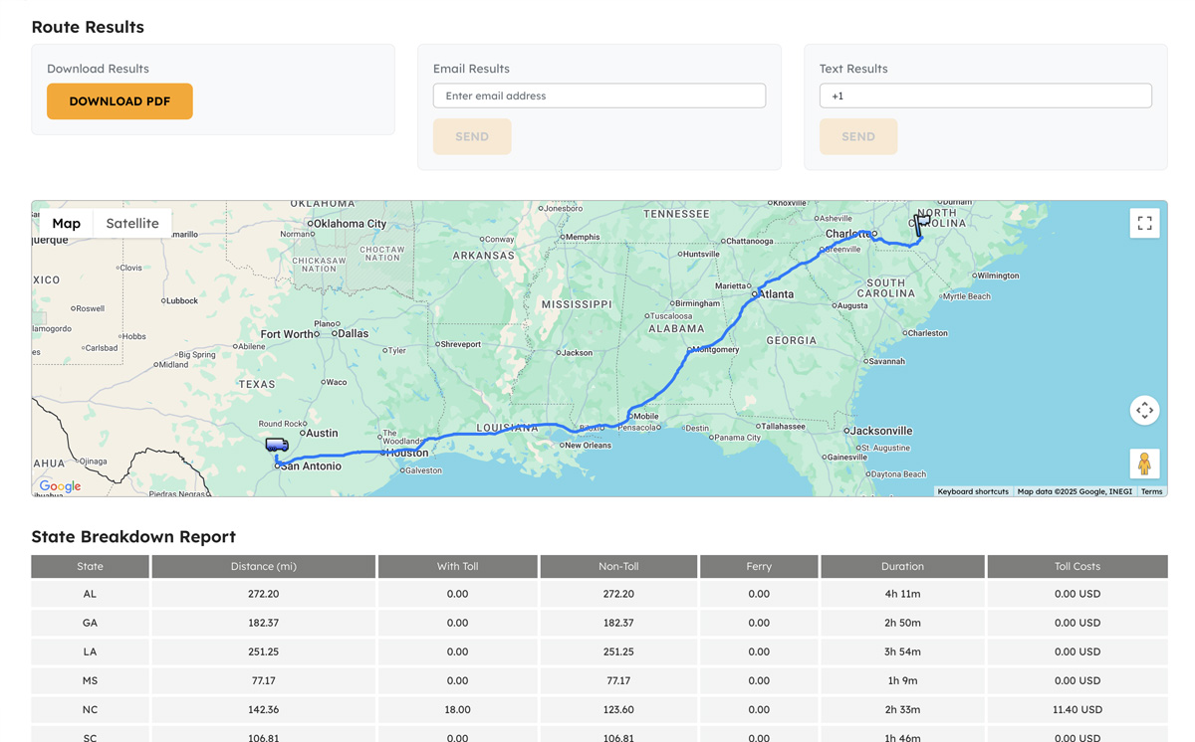Toggle fullscreen map view
This screenshot has width=1195, height=742.
click(1144, 224)
